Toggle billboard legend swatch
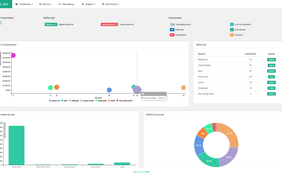 [x=70, y=101]
